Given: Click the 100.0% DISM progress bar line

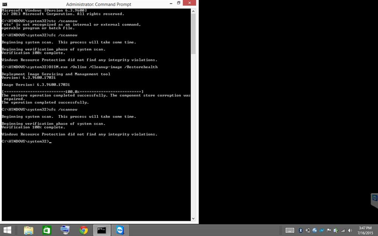Looking at the screenshot, I should click(73, 92).
